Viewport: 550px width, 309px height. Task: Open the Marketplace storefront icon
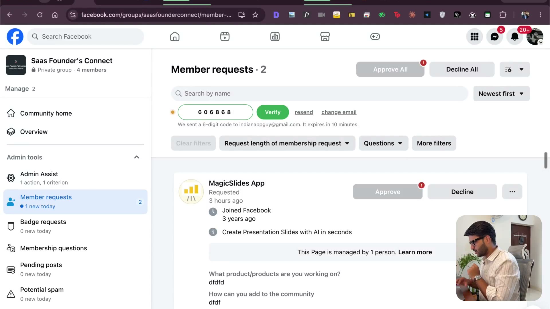325,37
